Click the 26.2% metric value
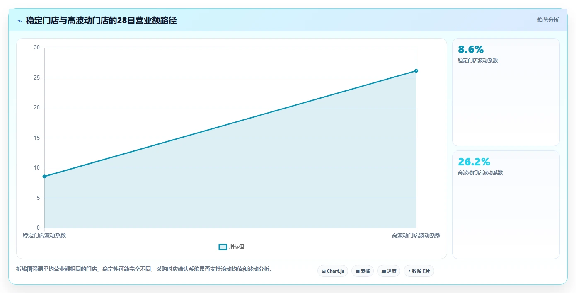The height and width of the screenshot is (293, 576). pyautogui.click(x=474, y=162)
